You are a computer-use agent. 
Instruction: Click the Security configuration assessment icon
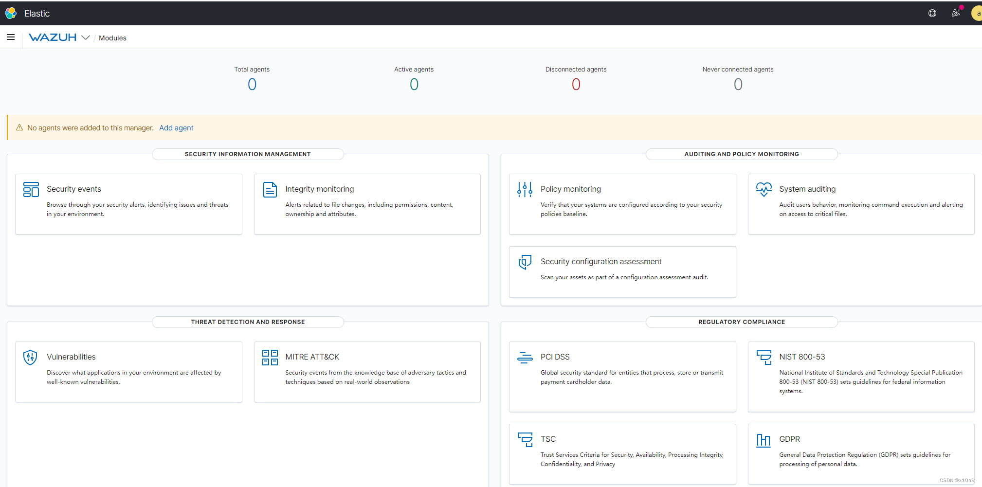[525, 262]
